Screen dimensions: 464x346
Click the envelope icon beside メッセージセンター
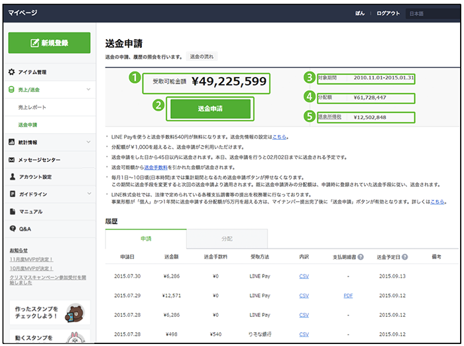click(11, 160)
